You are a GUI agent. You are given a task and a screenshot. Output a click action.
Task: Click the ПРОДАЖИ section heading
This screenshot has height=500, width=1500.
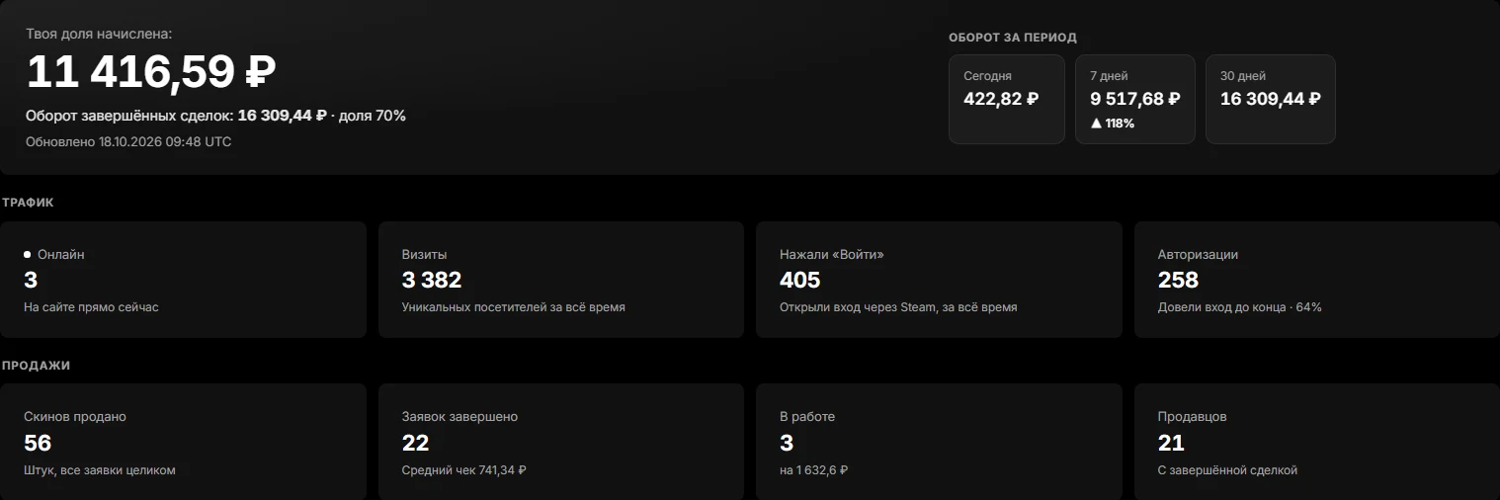tap(36, 366)
